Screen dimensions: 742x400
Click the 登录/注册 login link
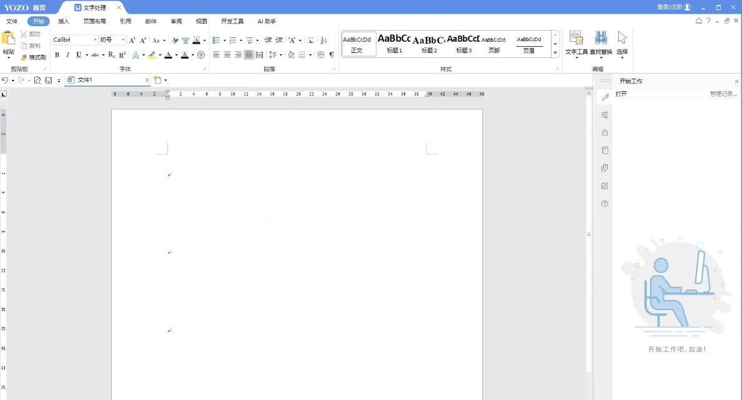[670, 7]
